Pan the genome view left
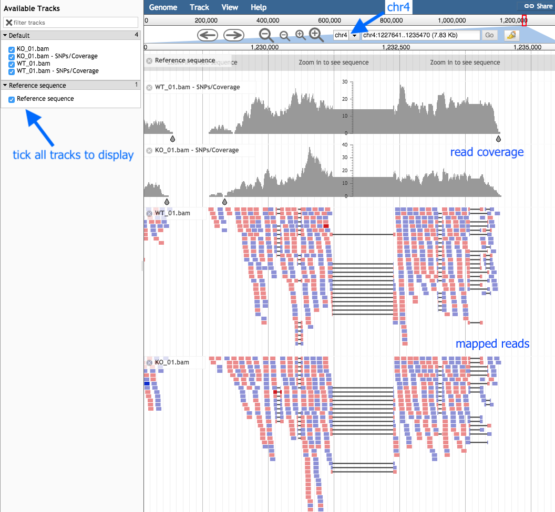This screenshot has height=512, width=555. pos(208,35)
